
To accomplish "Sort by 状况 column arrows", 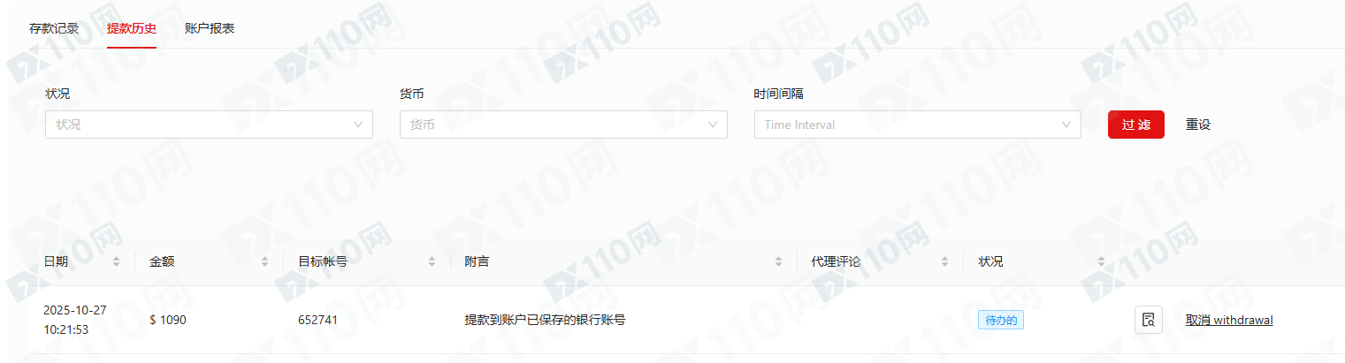I will point(1101,262).
